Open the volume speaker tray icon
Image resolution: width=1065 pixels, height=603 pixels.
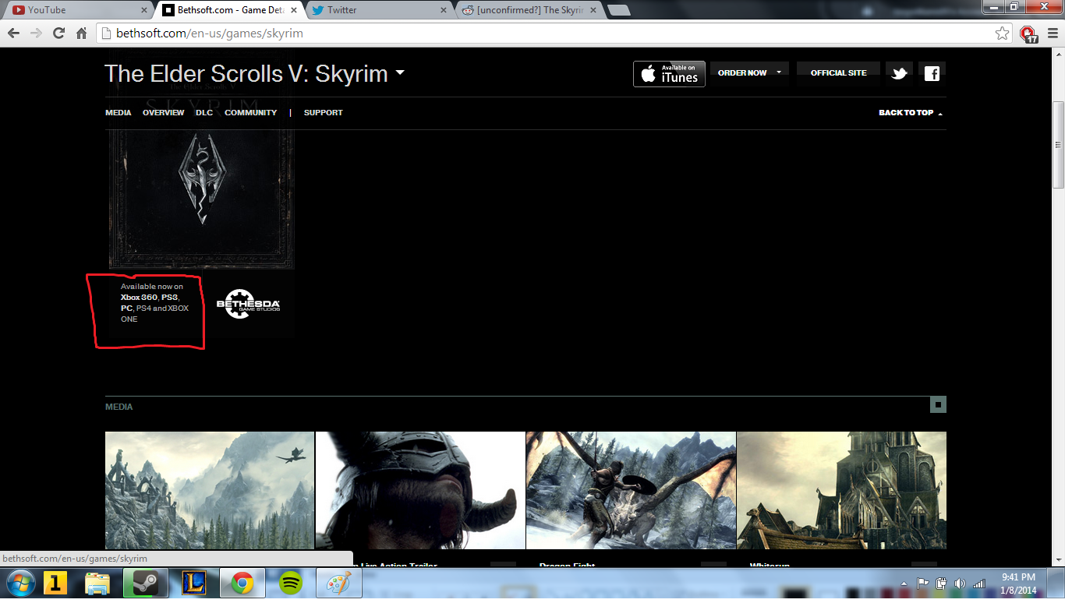click(x=959, y=584)
